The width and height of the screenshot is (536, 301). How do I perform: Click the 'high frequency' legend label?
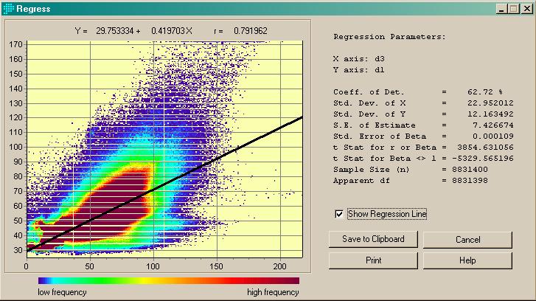click(x=273, y=292)
